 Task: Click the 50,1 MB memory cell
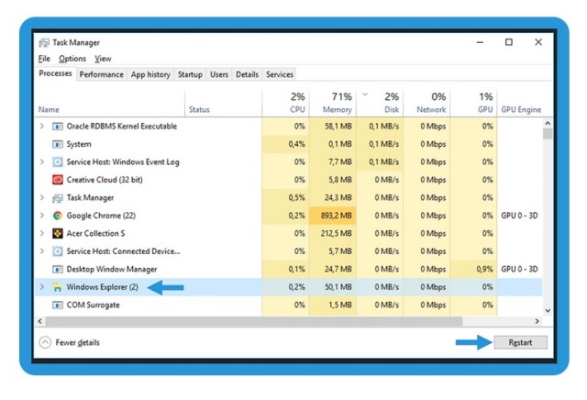(332, 287)
